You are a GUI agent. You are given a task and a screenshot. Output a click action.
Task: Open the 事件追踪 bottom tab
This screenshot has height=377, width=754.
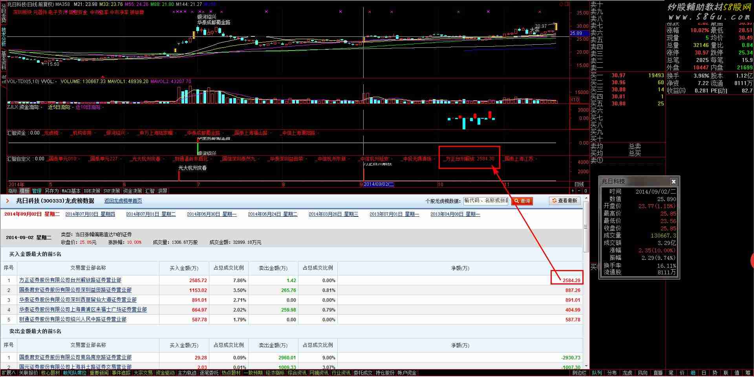(x=121, y=373)
